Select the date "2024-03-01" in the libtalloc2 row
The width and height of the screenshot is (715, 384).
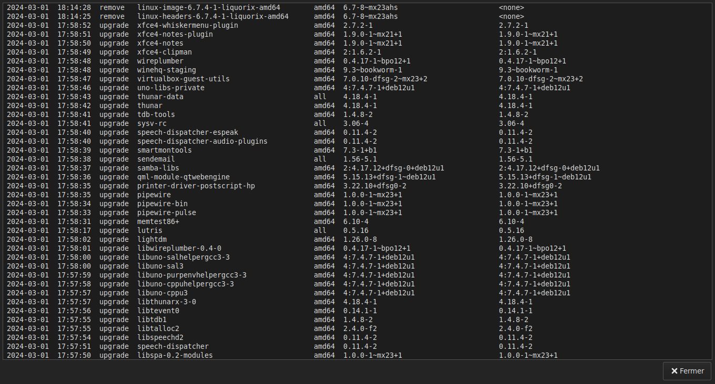coord(28,329)
